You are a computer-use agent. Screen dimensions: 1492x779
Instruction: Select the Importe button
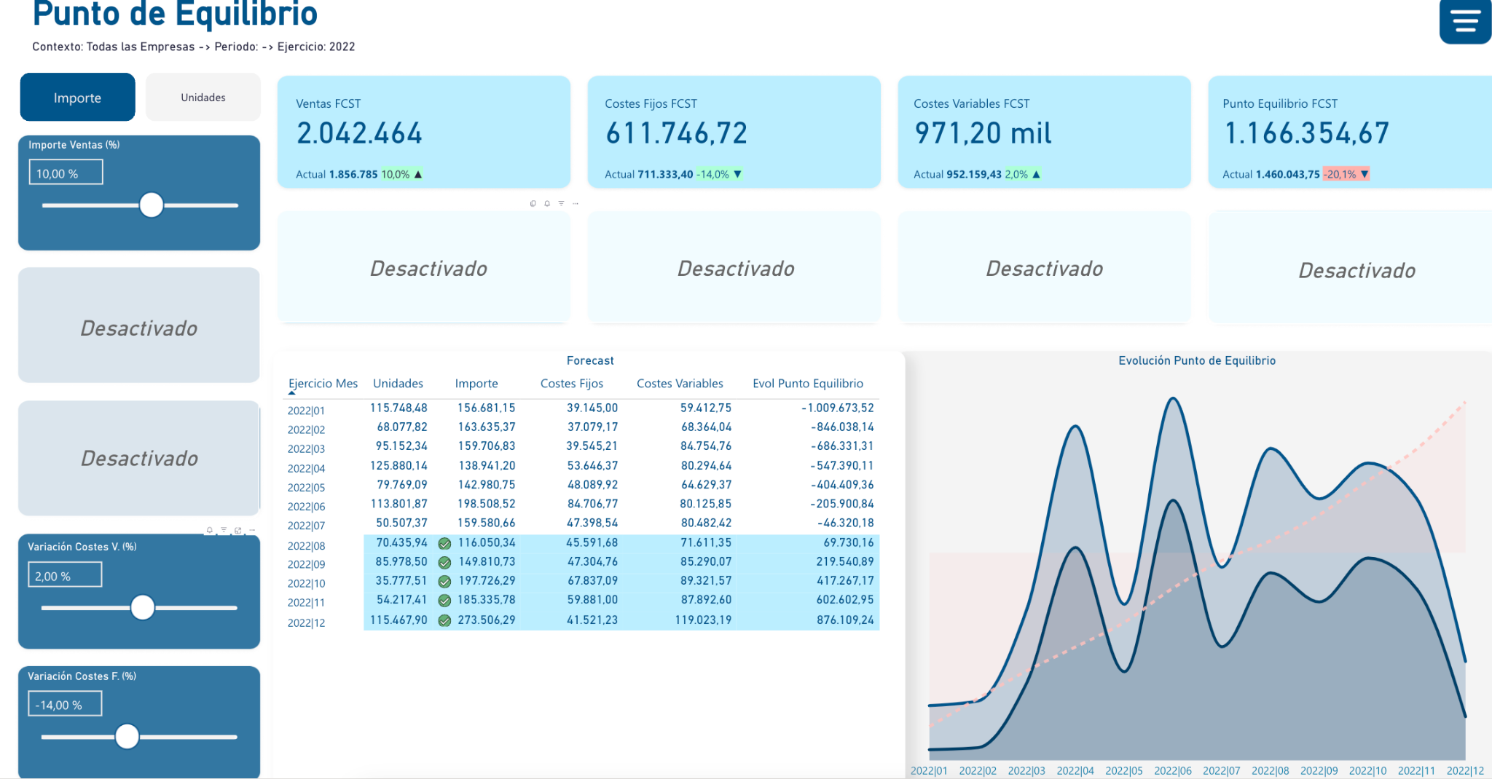pyautogui.click(x=77, y=98)
